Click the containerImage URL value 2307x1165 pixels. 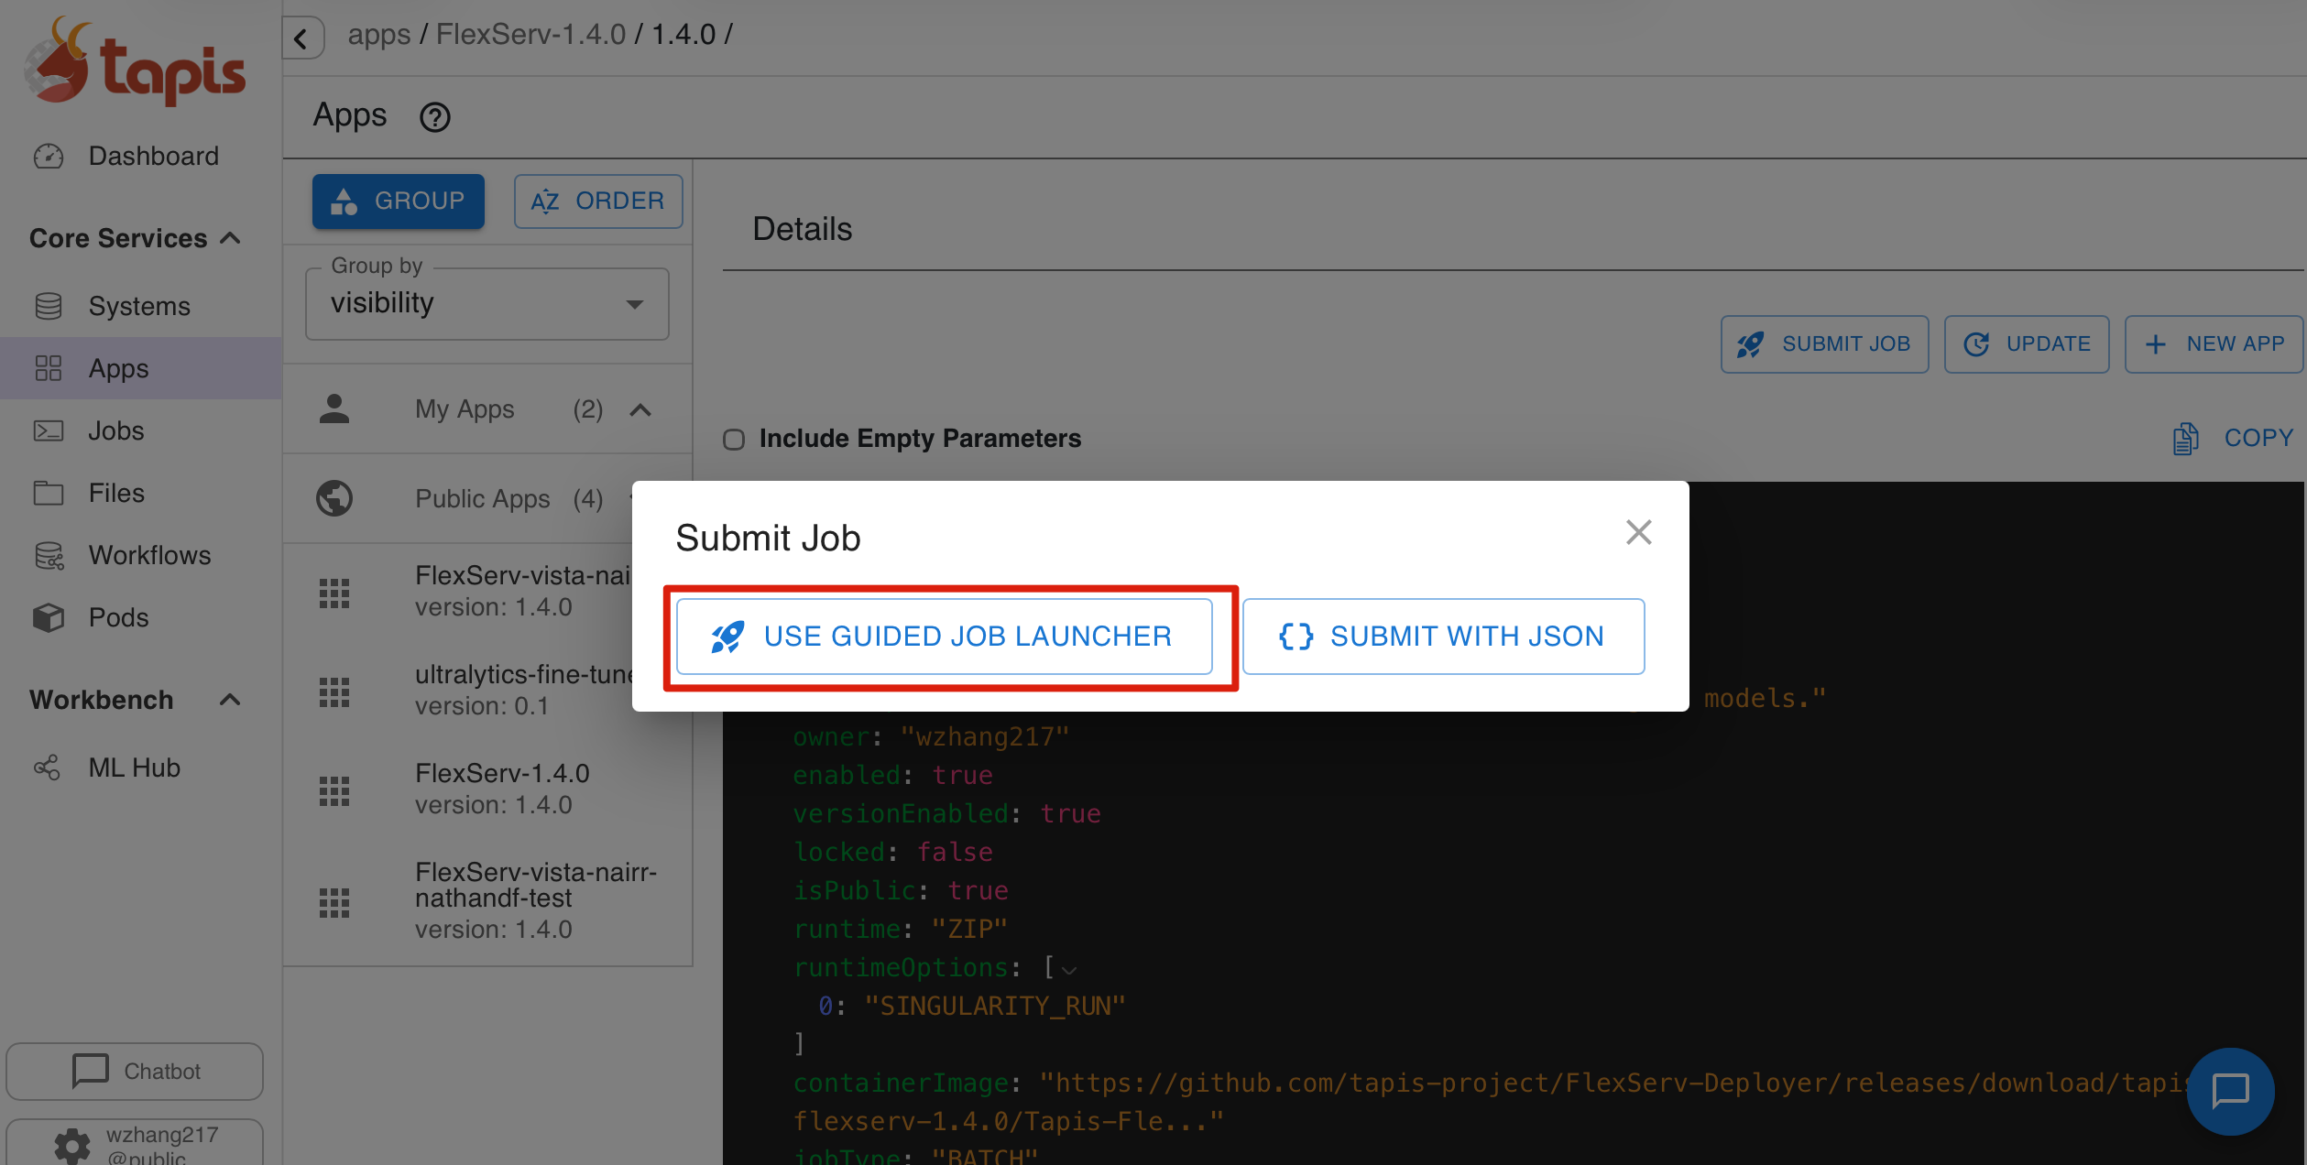click(1493, 1102)
